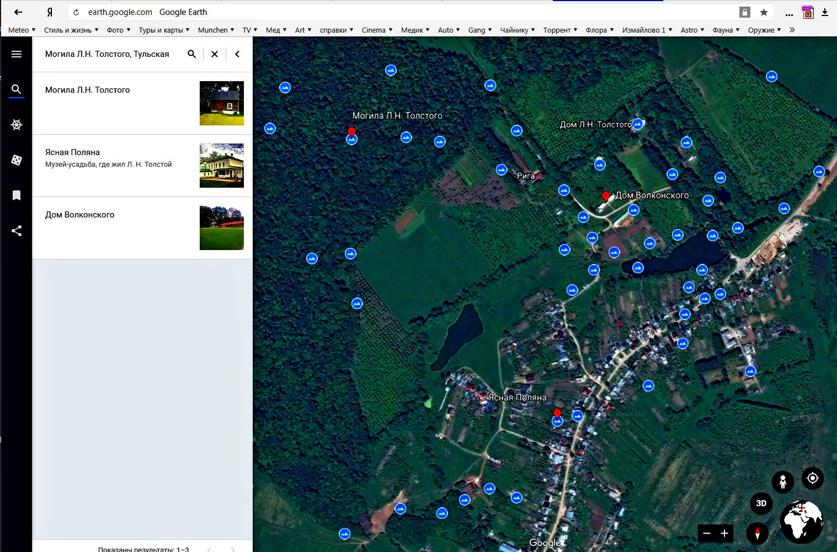Click the share icon in sidebar

pos(17,231)
